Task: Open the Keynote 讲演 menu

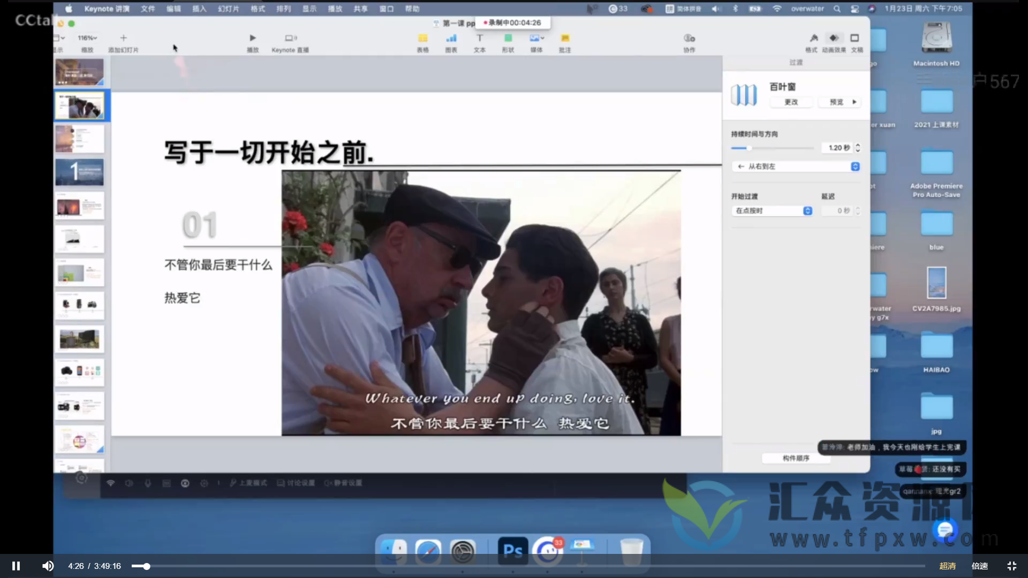Action: coord(107,9)
